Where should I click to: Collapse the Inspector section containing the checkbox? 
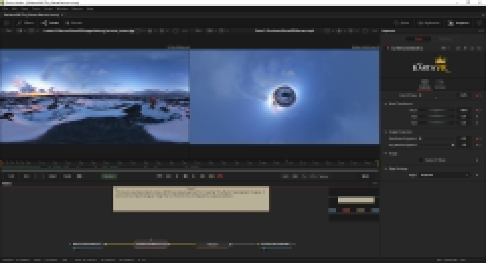386,153
